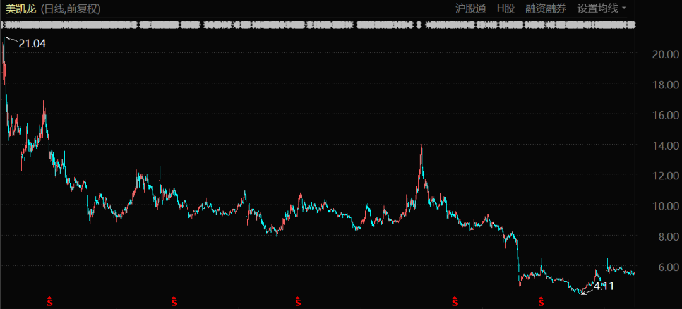Select the candlestick peak of the 14.00 spike

point(421,147)
